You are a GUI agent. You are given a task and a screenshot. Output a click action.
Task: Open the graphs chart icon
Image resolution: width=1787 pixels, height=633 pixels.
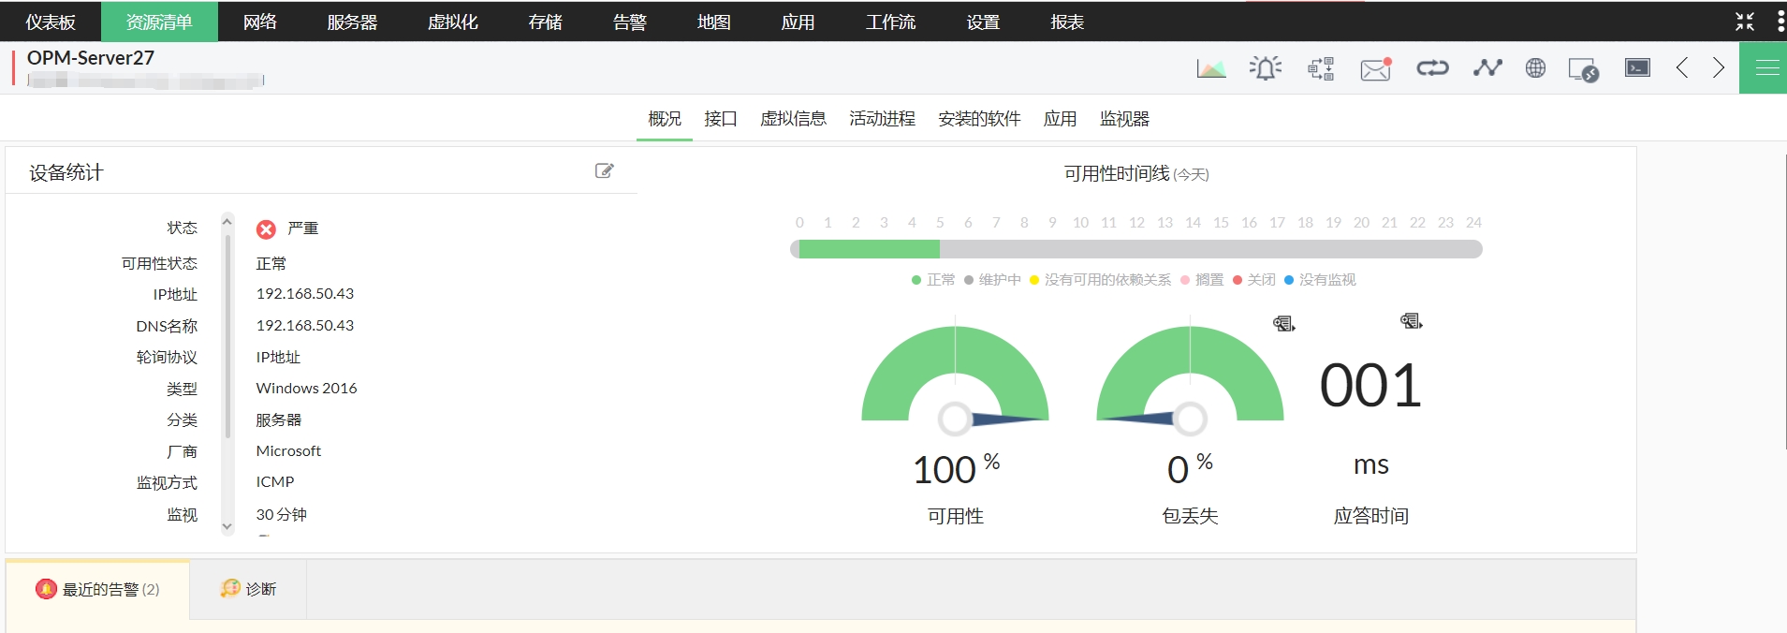tap(1210, 68)
